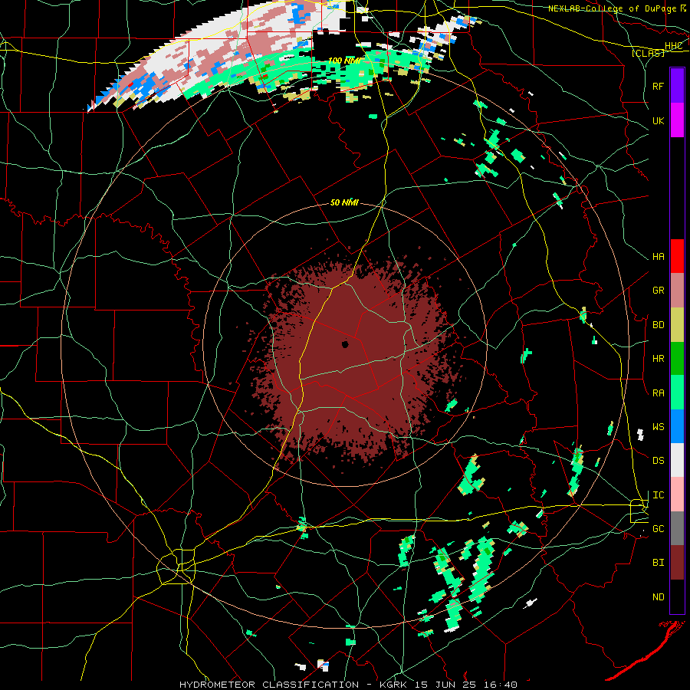The image size is (690, 690).
Task: Click the 100 NMI range ring label
Action: click(344, 61)
